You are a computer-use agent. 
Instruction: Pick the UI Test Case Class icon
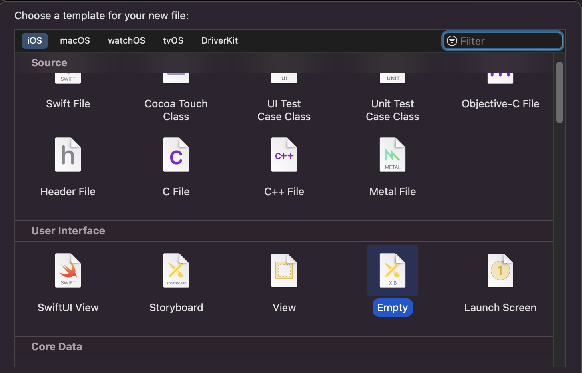[x=284, y=79]
